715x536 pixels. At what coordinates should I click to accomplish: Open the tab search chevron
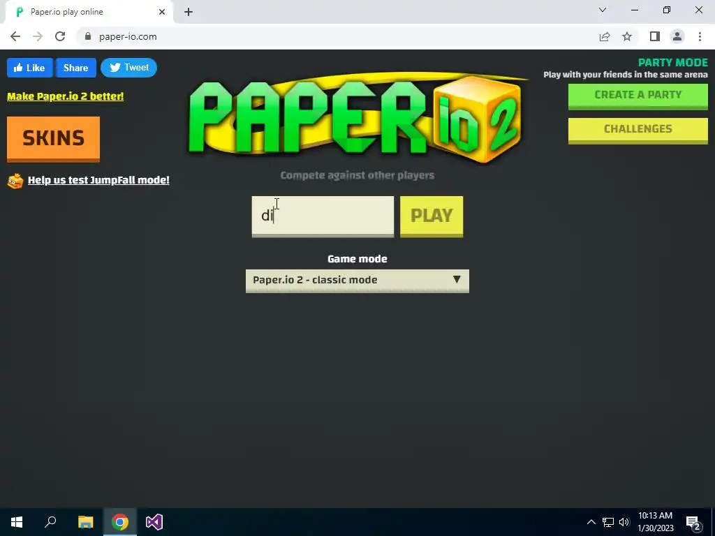tap(603, 10)
